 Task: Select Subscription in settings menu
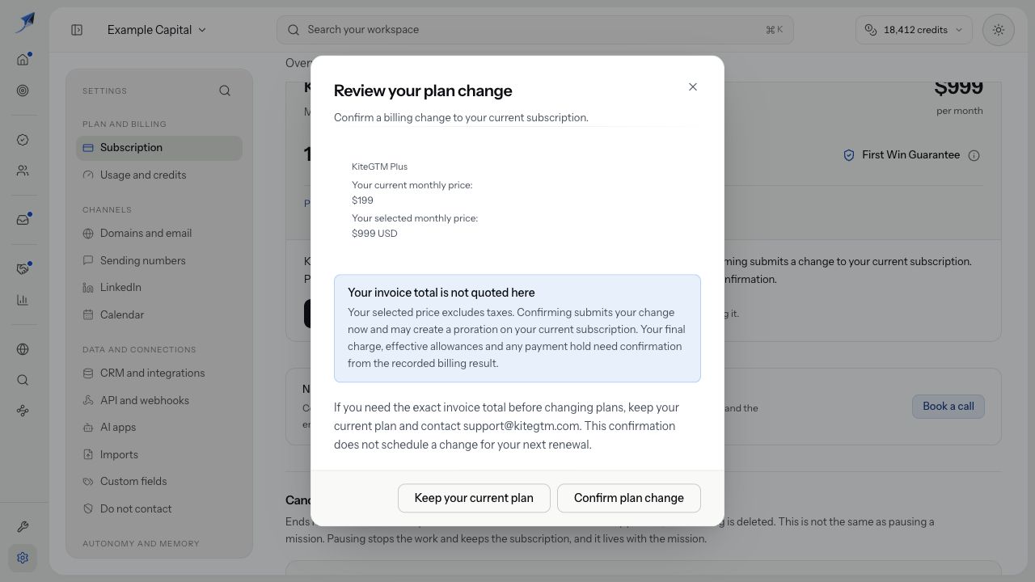(159, 148)
